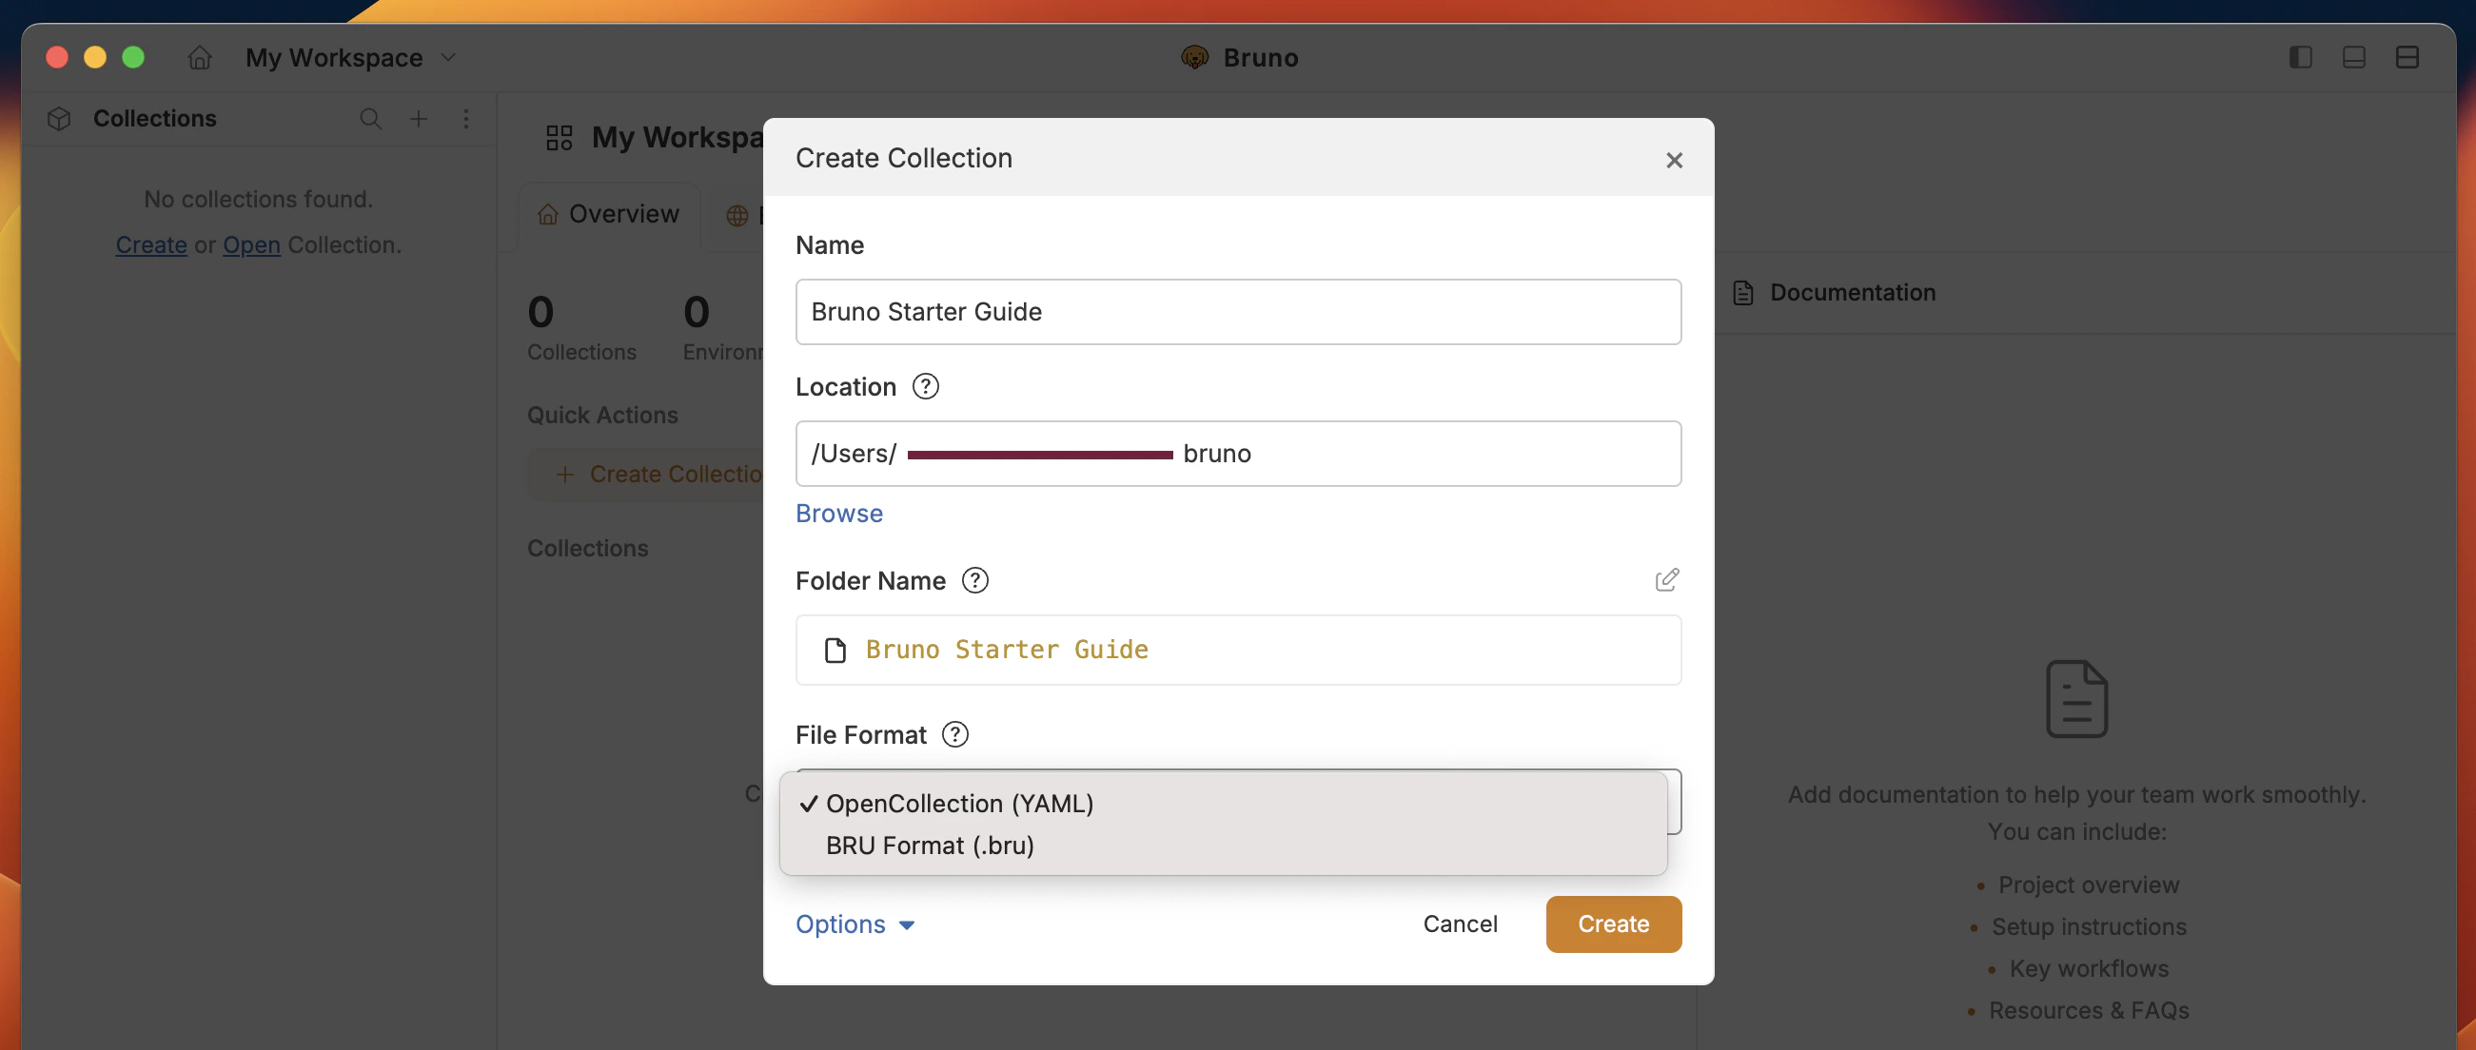Image resolution: width=2476 pixels, height=1050 pixels.
Task: Click the Browse link under Location
Action: (x=838, y=513)
